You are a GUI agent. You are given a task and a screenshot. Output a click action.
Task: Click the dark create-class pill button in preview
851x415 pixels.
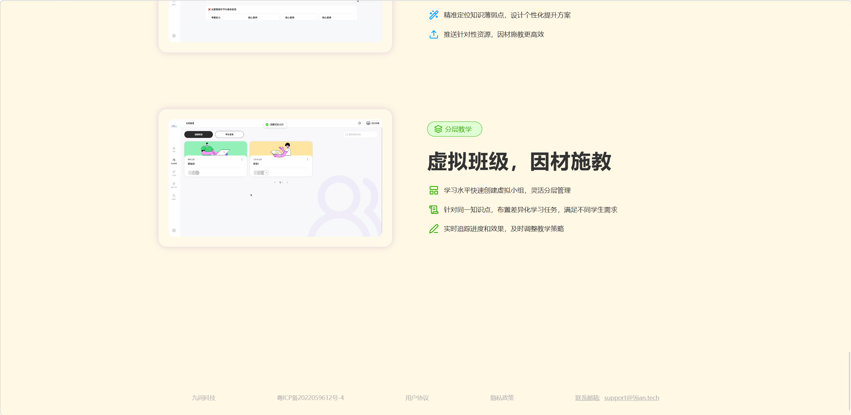199,135
